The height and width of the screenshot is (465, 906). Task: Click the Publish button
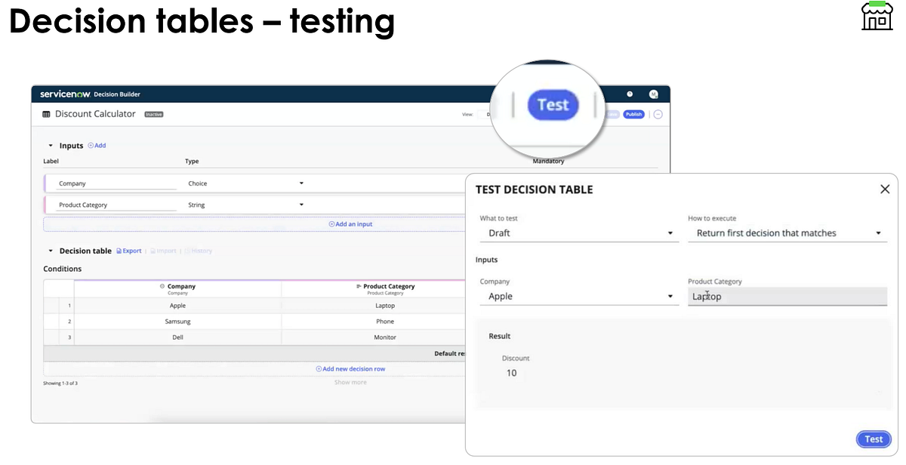pyautogui.click(x=633, y=114)
